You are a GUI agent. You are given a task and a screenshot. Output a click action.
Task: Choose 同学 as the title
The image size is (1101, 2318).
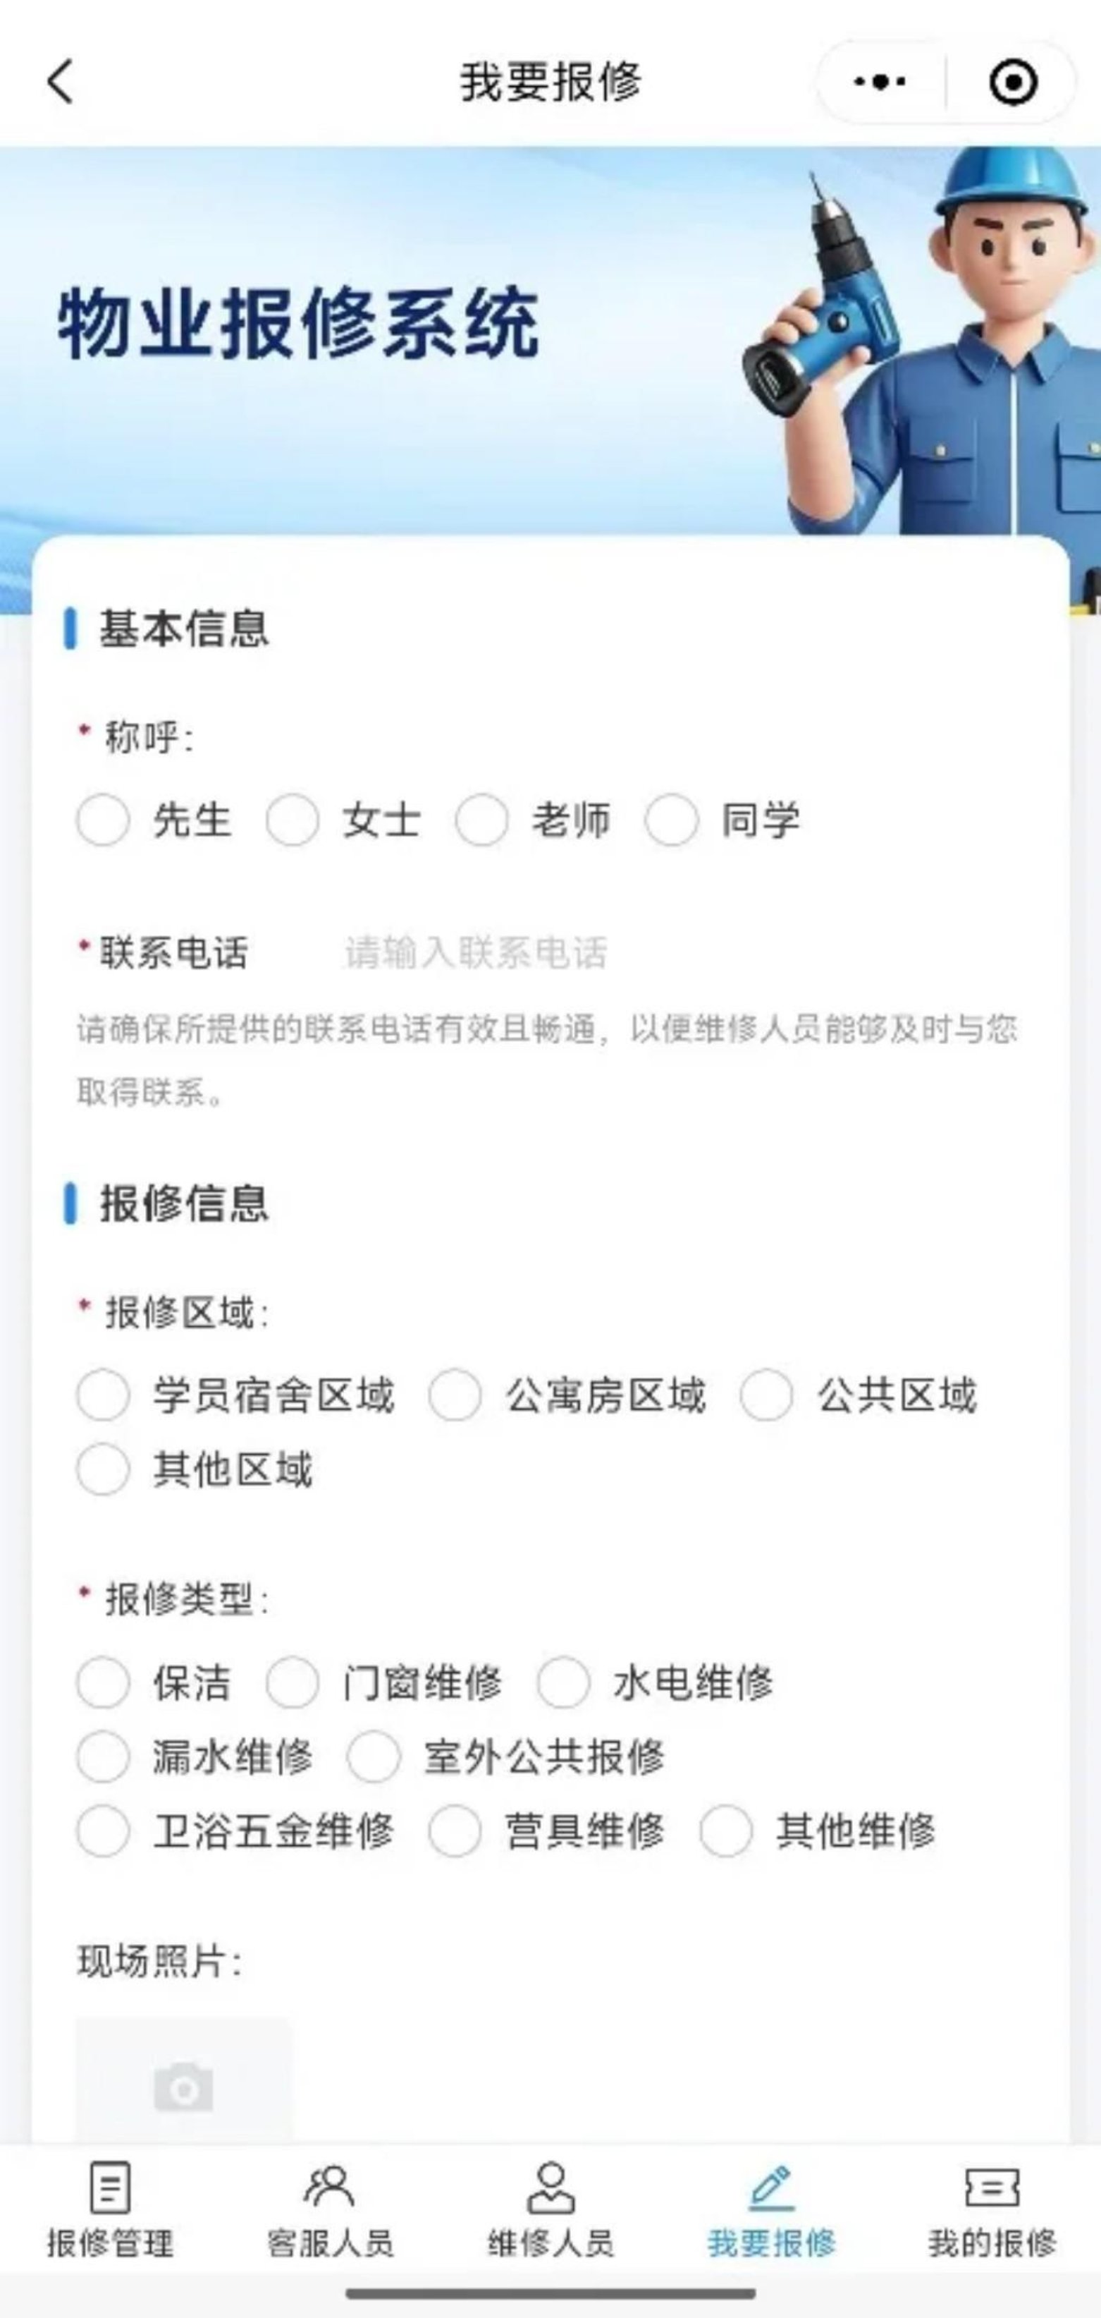click(672, 820)
